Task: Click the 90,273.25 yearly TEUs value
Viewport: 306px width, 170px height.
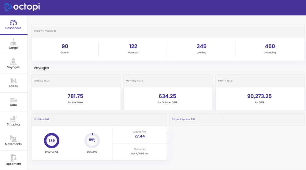Action: (x=259, y=96)
